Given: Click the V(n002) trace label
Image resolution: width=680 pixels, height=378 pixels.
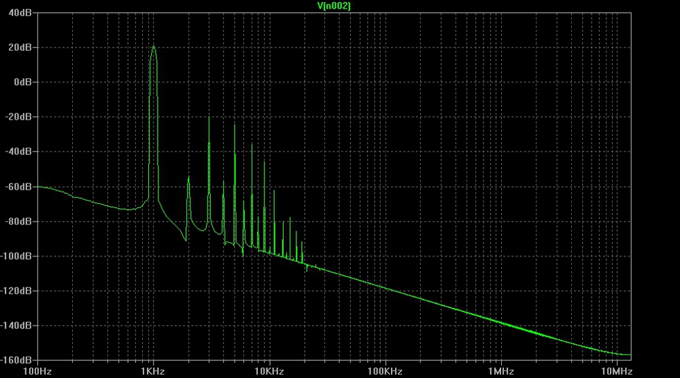Looking at the screenshot, I should (334, 5).
